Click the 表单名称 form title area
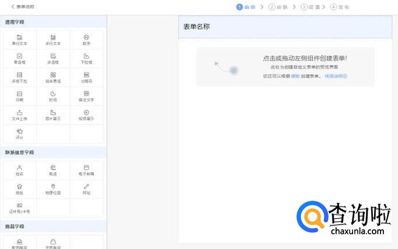 [285, 27]
